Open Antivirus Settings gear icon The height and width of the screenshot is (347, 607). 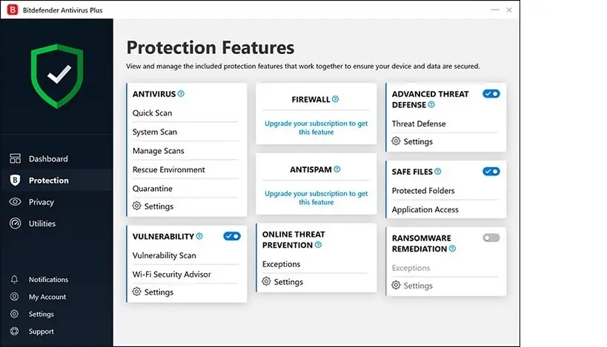click(x=136, y=206)
